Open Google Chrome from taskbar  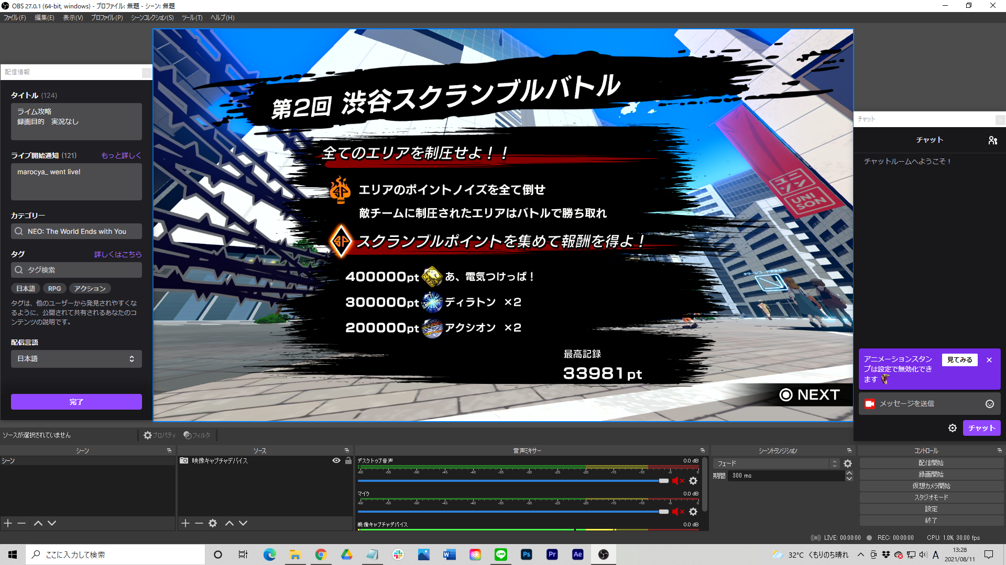(x=321, y=555)
